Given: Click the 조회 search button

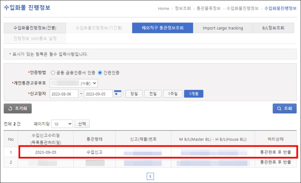Looking at the screenshot, I should coord(284,108).
